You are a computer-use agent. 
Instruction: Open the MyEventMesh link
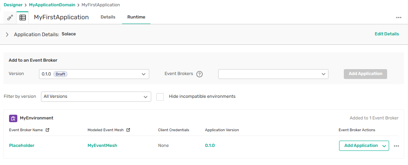click(x=102, y=145)
